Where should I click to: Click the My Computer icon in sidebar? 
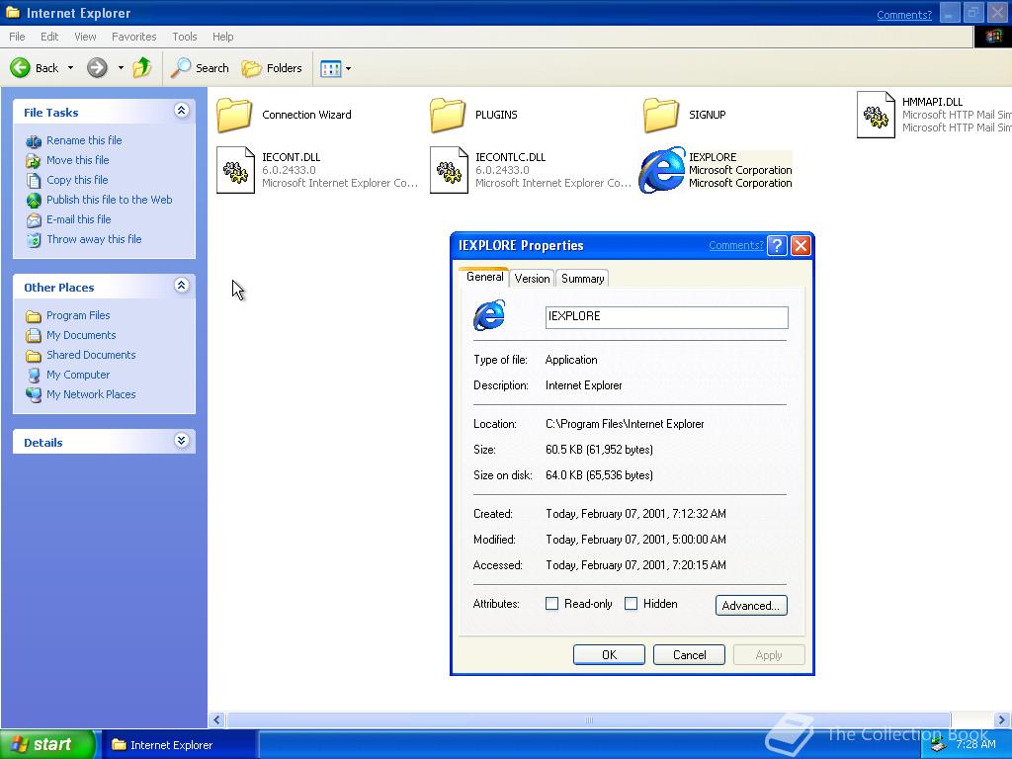(34, 375)
